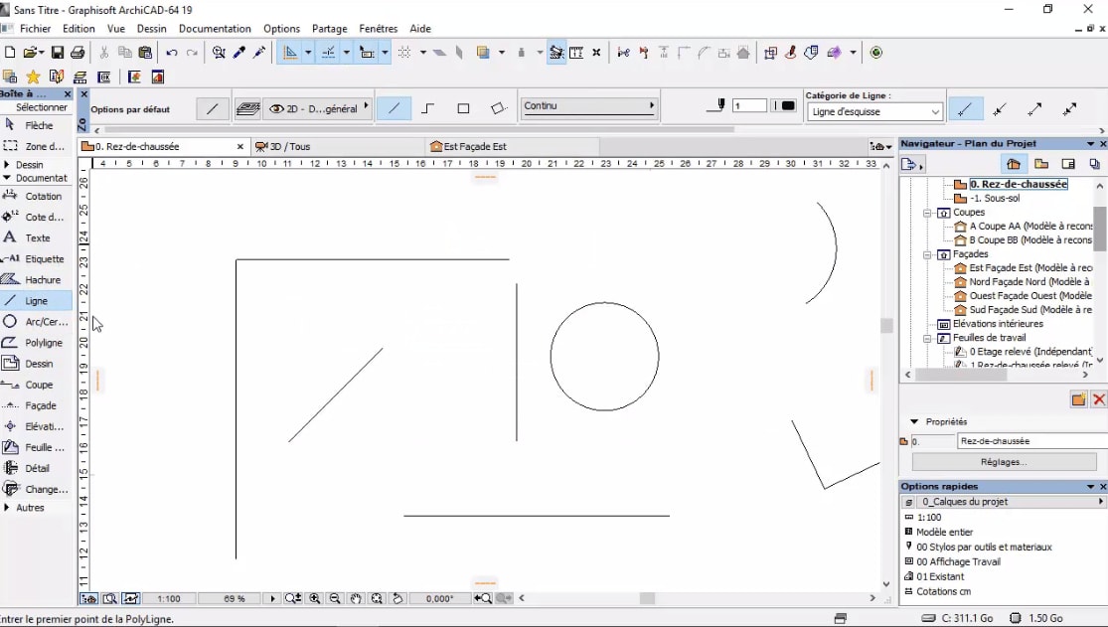The height and width of the screenshot is (627, 1108).
Task: Open the Edition menu
Action: 79,29
